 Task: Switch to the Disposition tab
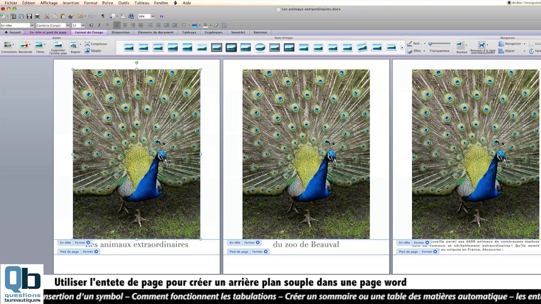pyautogui.click(x=120, y=32)
